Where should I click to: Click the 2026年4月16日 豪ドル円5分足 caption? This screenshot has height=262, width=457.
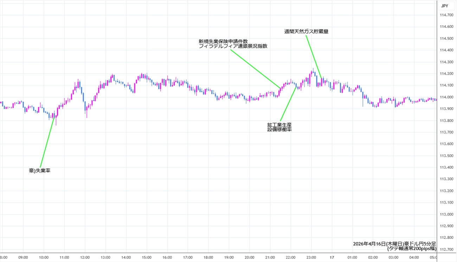pos(394,244)
